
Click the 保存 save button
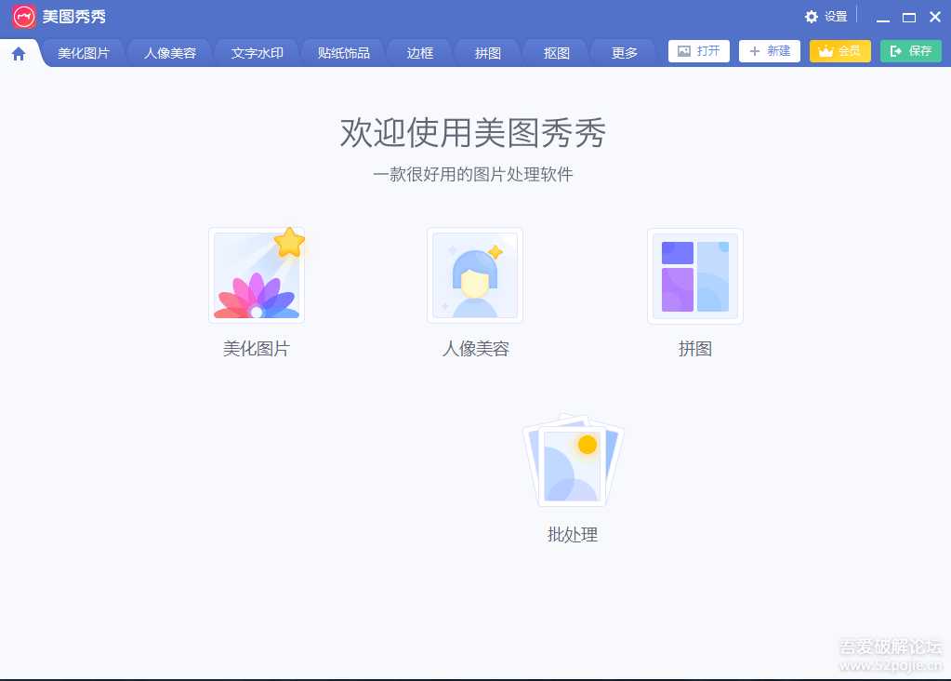910,51
